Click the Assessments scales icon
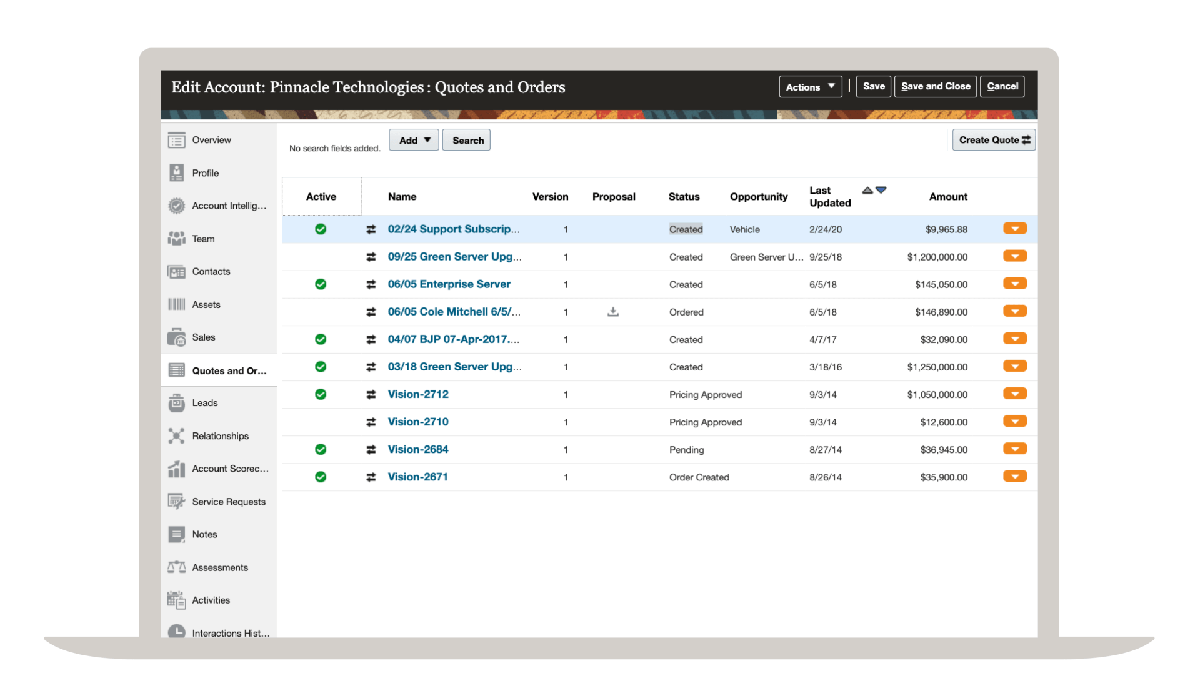 (x=176, y=567)
